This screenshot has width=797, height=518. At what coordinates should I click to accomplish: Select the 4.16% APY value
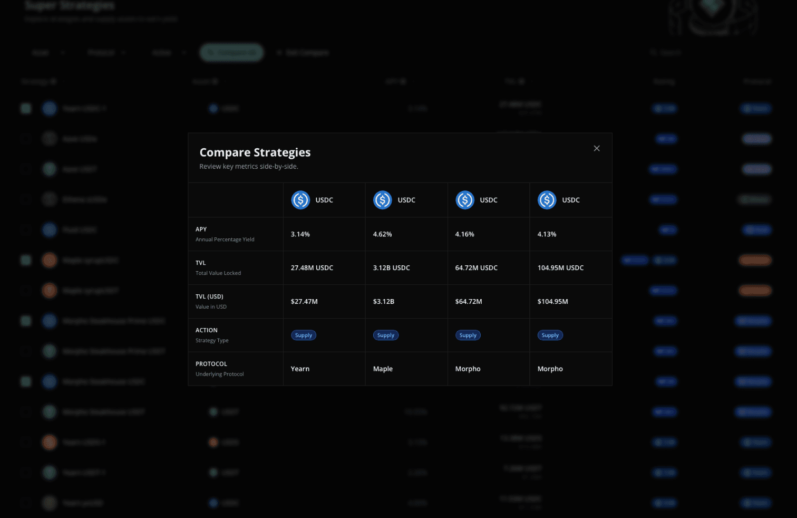[465, 234]
